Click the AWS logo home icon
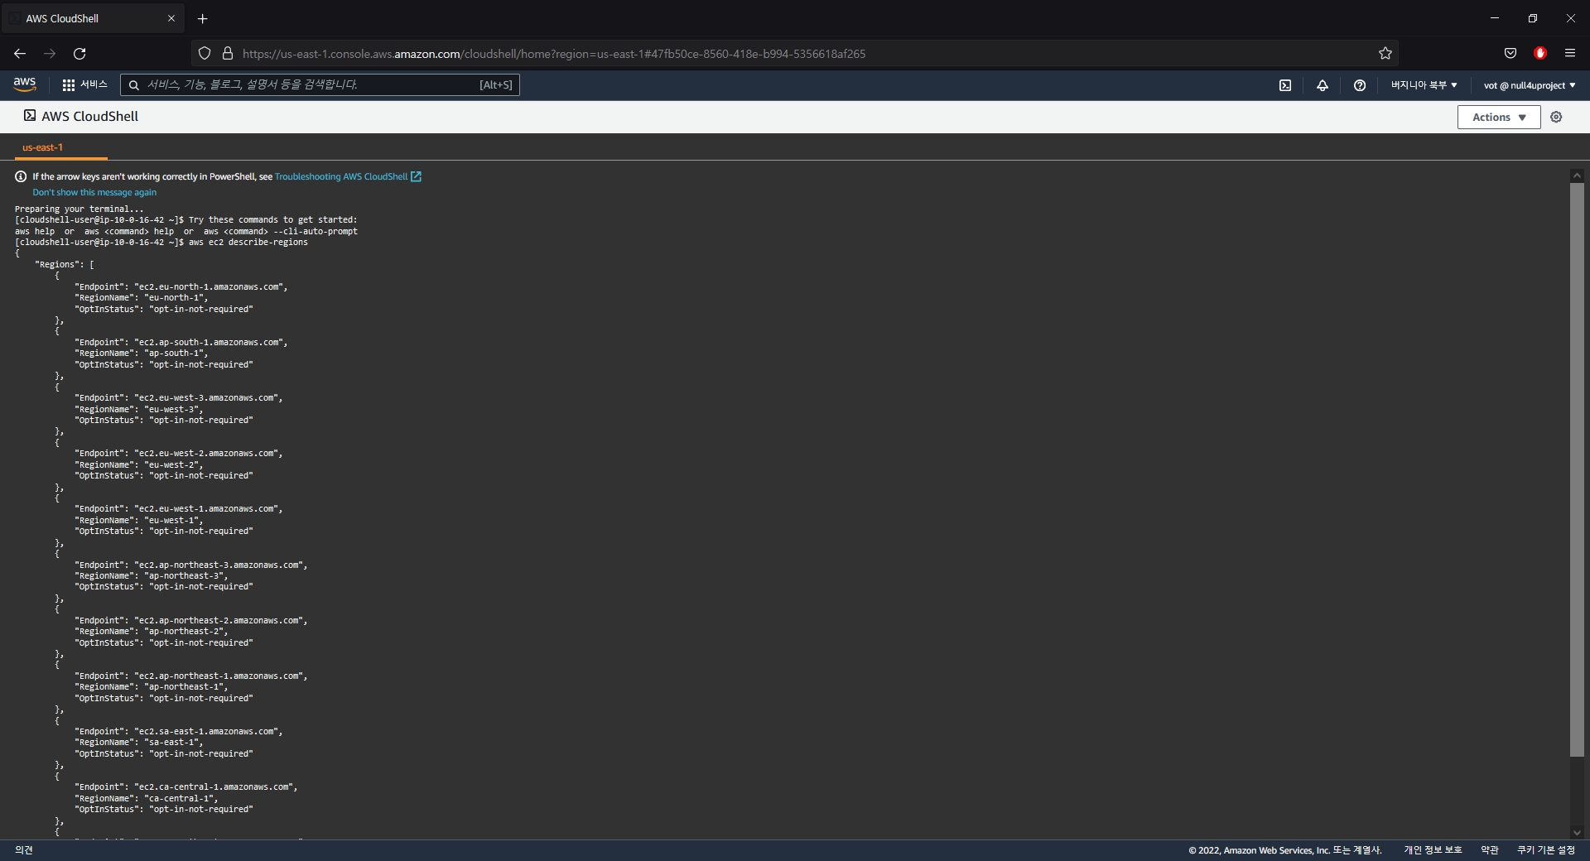The width and height of the screenshot is (1590, 861). click(x=25, y=84)
